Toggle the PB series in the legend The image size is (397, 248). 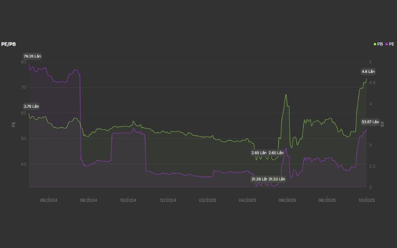coord(380,44)
